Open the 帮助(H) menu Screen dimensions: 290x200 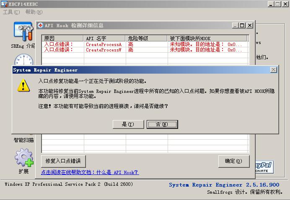pyautogui.click(x=34, y=12)
